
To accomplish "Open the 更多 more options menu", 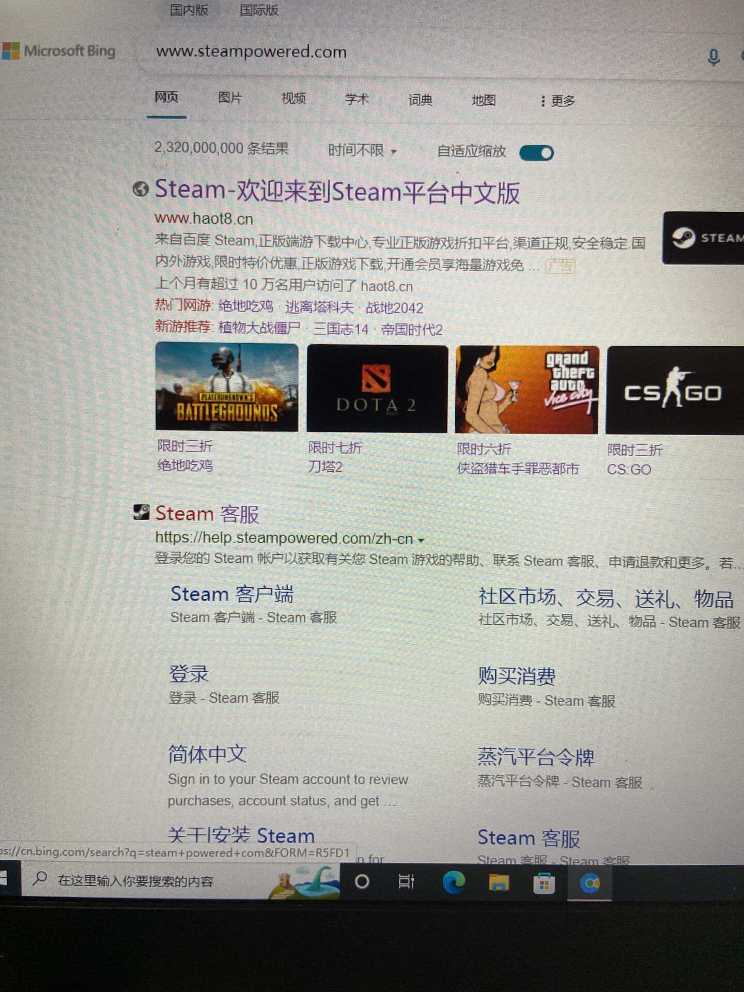I will pyautogui.click(x=558, y=101).
